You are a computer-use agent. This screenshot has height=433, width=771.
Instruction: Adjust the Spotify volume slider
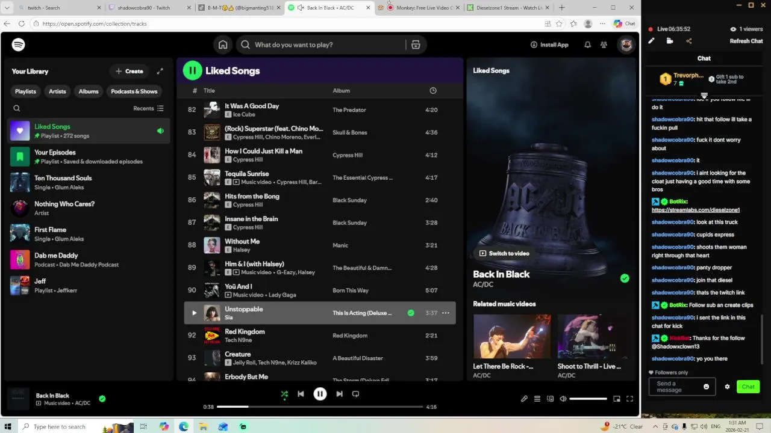tap(588, 398)
